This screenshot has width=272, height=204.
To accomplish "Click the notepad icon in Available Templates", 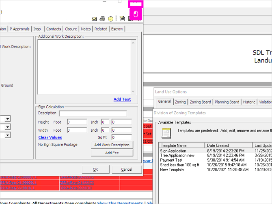I will point(166,133).
